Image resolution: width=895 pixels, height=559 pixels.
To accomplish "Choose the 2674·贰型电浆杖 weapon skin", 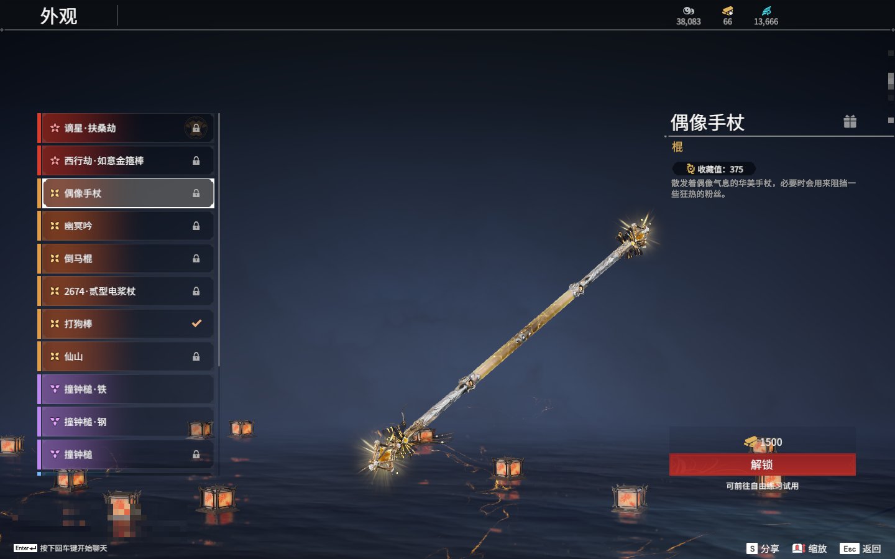I will pos(126,291).
